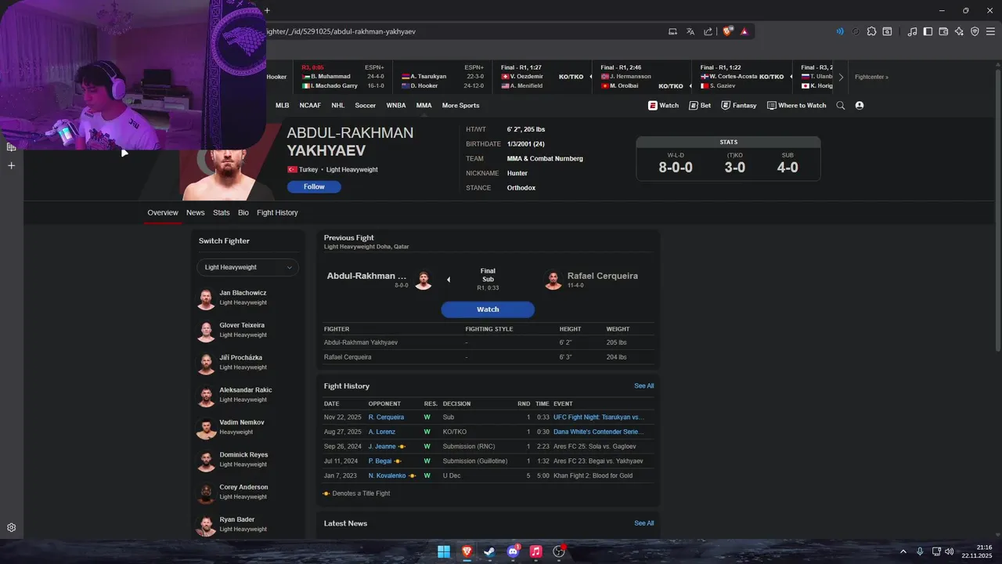The height and width of the screenshot is (564, 1002).
Task: Click the install app icon in address bar
Action: pos(672,31)
